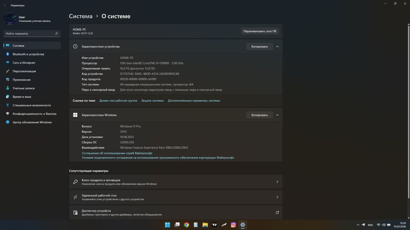
Task: Click the info icon by Характеристики устройства
Action: coord(75,47)
